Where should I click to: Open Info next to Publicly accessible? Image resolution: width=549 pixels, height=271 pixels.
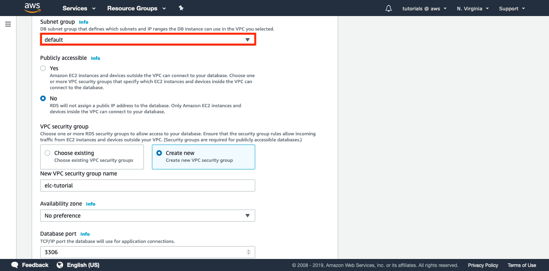click(95, 58)
